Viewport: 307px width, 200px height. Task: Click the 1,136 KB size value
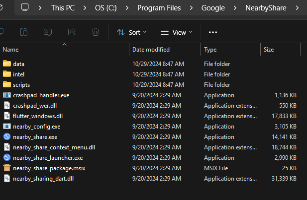point(286,95)
